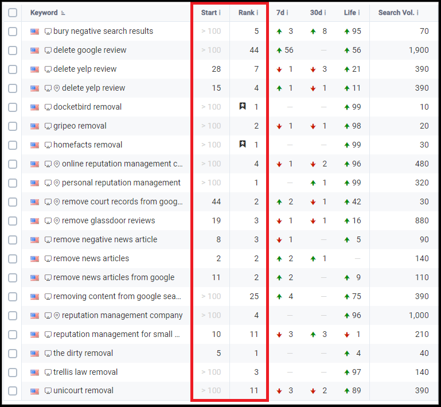Open keyword the dirty removal

click(83, 353)
